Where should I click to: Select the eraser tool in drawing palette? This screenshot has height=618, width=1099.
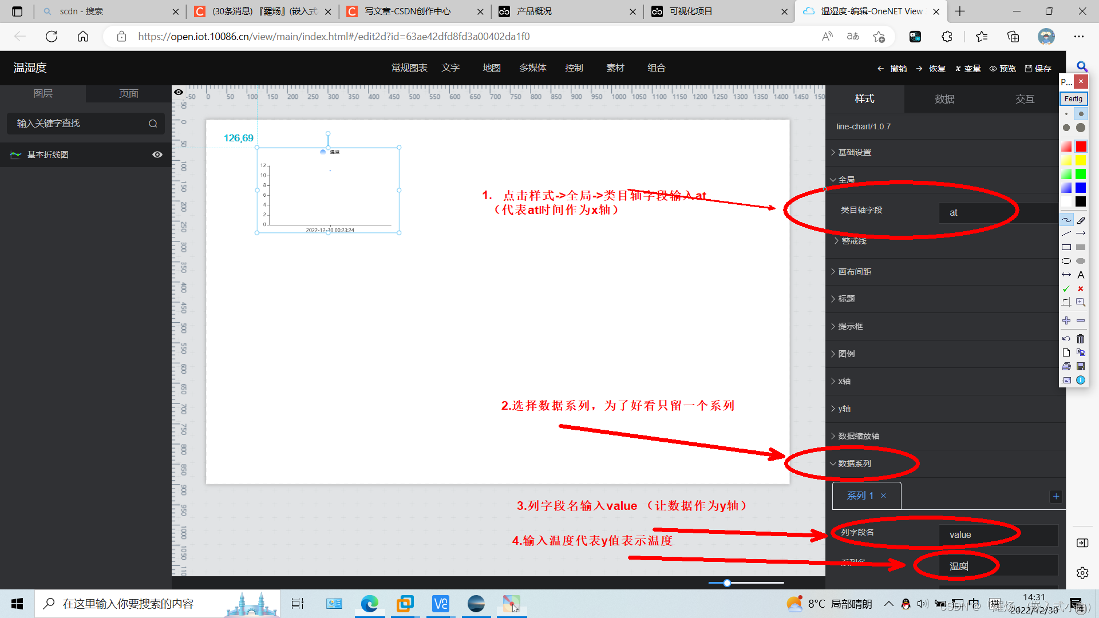click(x=1081, y=220)
